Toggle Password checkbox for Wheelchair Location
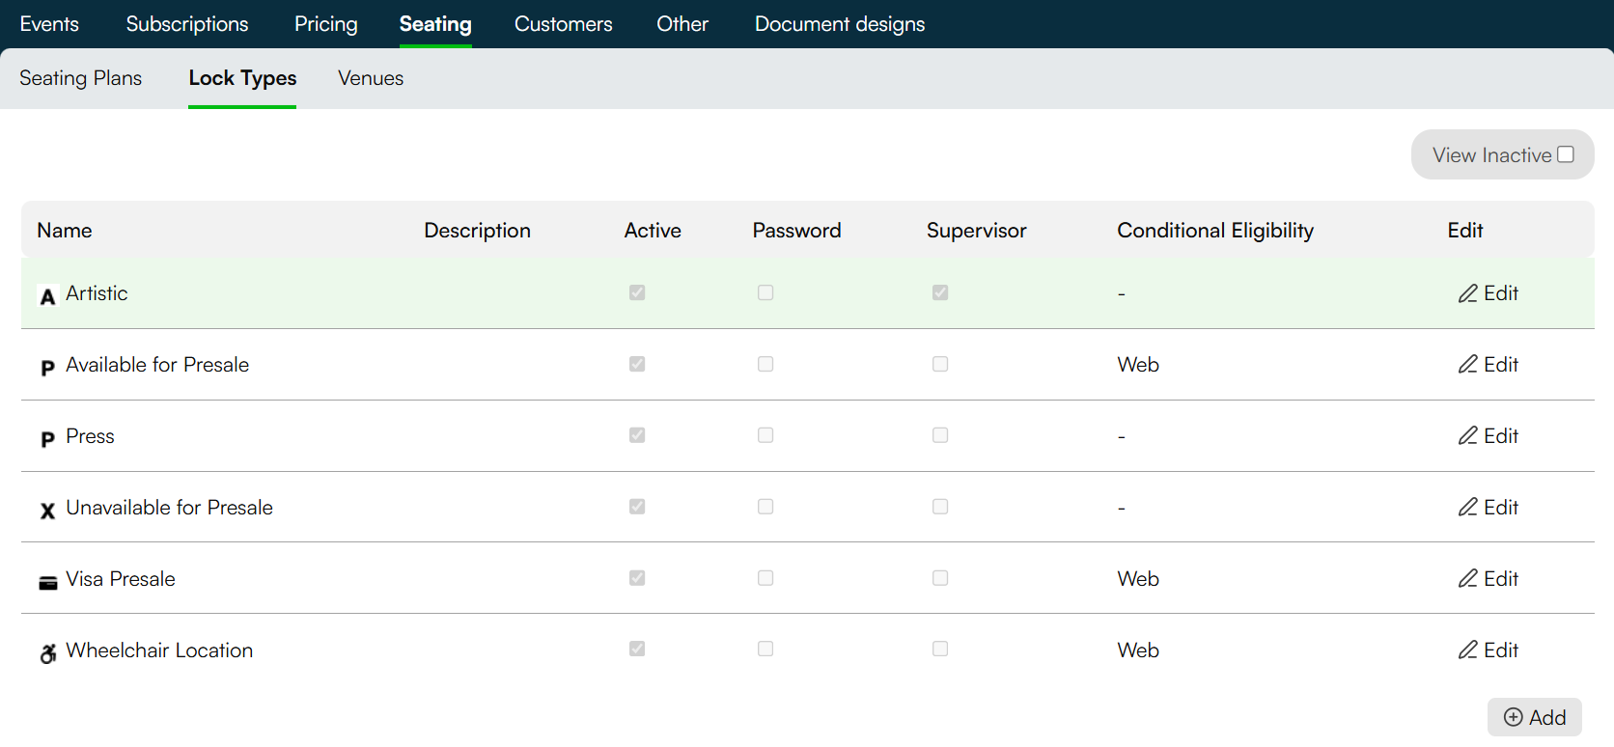Viewport: 1614px width, 747px height. pyautogui.click(x=765, y=650)
